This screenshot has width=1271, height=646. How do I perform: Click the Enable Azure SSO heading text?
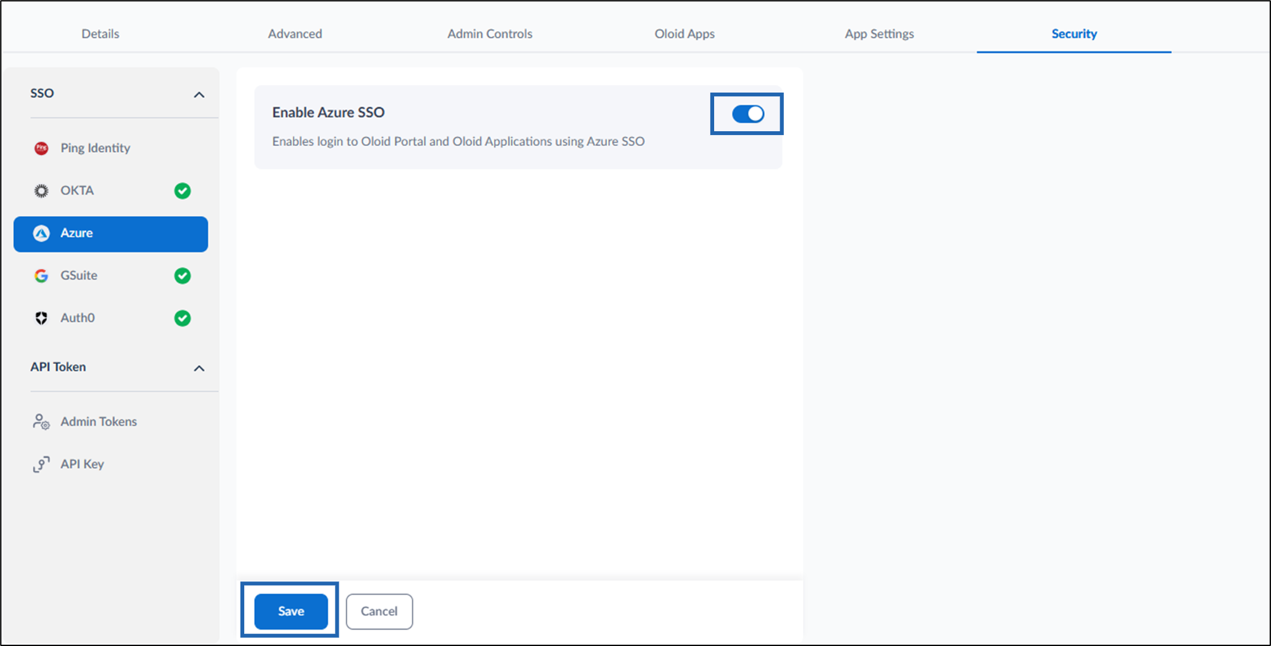click(329, 112)
